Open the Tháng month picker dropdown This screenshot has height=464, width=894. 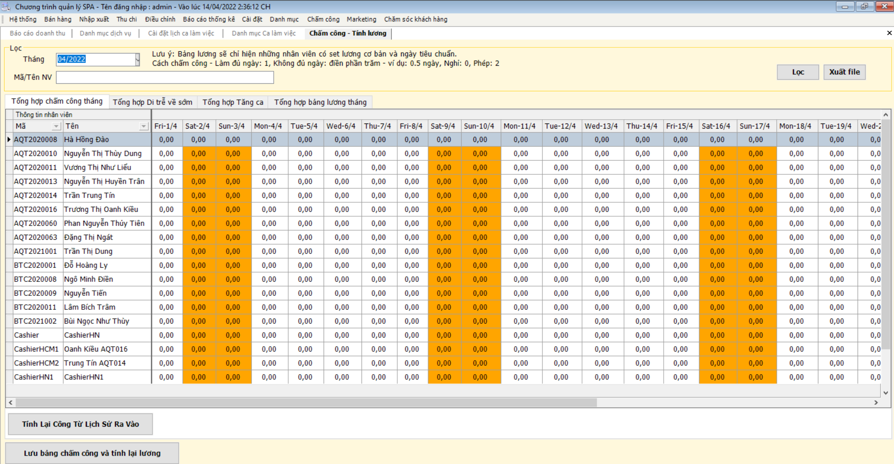[136, 59]
